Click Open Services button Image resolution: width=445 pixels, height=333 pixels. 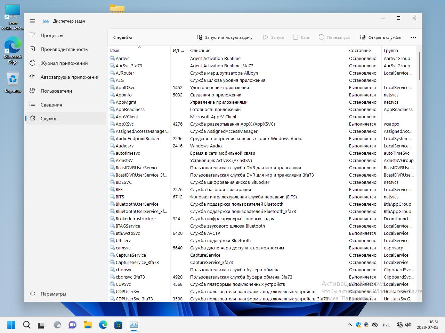click(381, 37)
